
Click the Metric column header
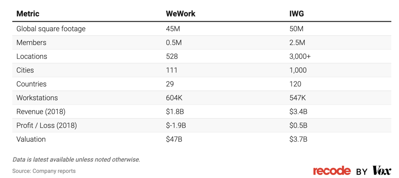point(28,14)
